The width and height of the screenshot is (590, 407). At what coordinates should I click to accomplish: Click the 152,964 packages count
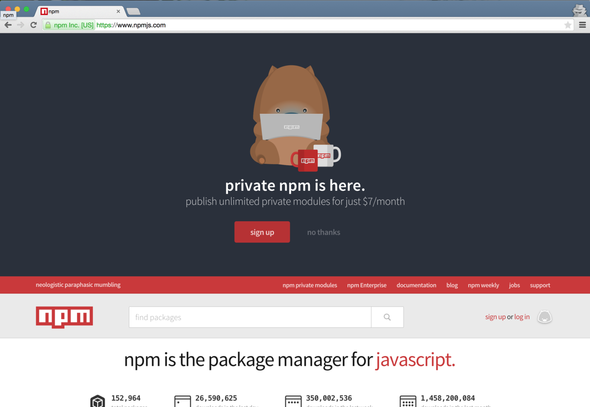point(126,398)
